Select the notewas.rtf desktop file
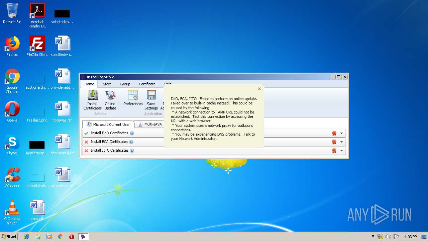 (62, 112)
